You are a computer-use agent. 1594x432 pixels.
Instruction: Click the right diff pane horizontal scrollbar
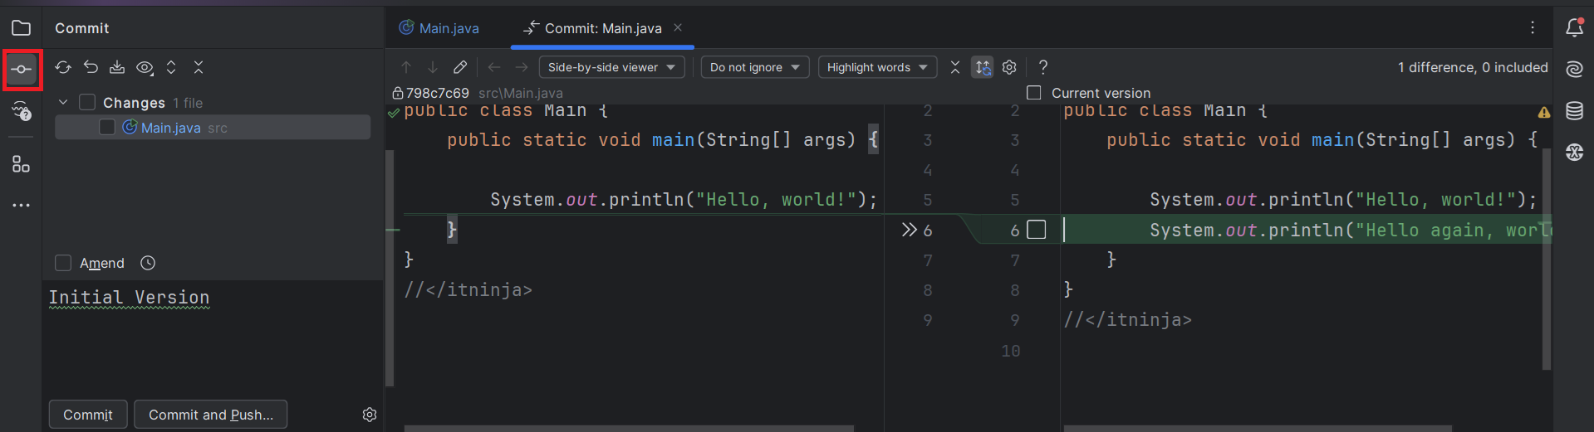point(1258,428)
